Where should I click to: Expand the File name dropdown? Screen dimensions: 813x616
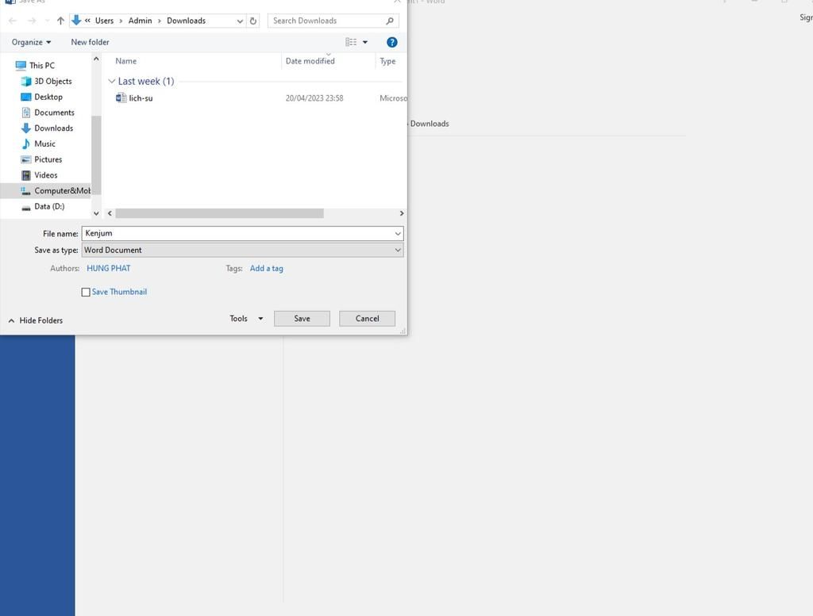point(398,233)
